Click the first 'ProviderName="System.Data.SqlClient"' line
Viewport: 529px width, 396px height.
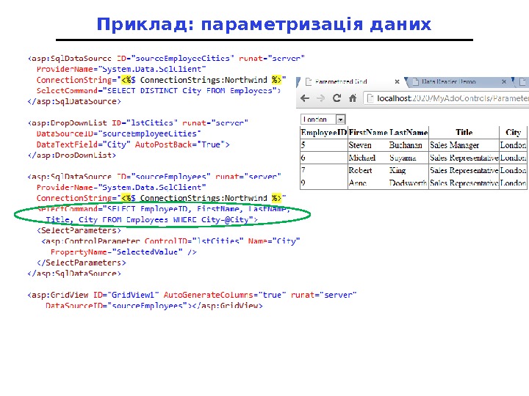pos(121,69)
